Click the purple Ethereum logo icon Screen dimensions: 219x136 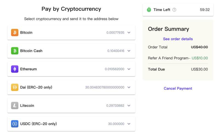click(x=15, y=69)
